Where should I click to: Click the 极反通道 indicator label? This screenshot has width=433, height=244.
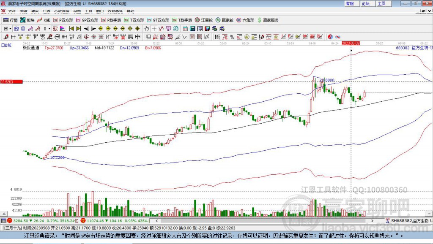pyautogui.click(x=31, y=48)
